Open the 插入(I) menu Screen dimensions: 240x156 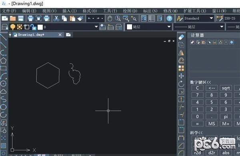click(70, 11)
